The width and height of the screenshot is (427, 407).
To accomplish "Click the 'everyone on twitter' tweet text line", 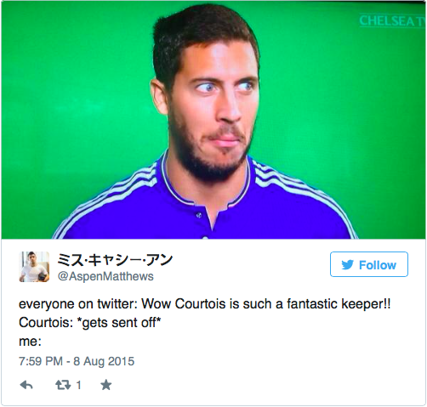I will (x=205, y=304).
